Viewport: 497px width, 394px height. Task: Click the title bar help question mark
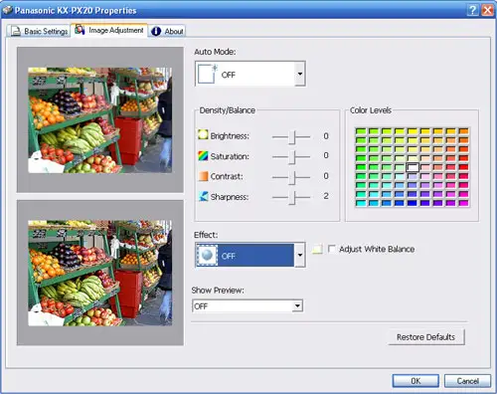[473, 10]
